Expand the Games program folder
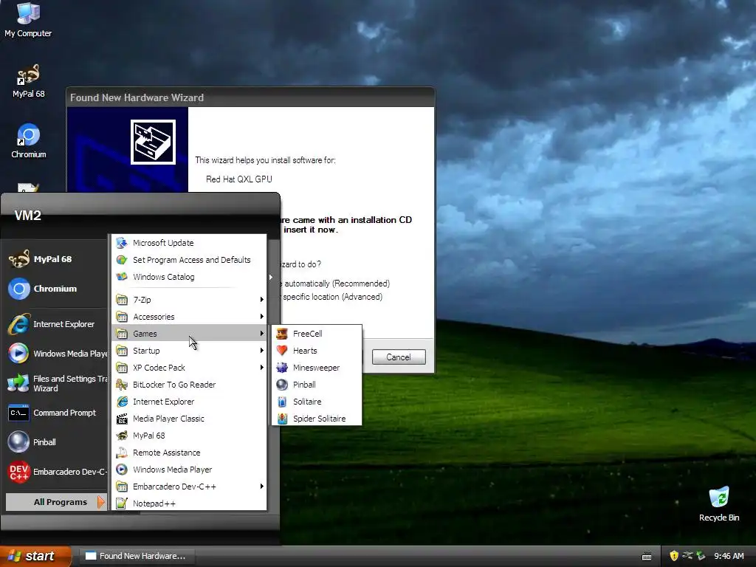The height and width of the screenshot is (567, 756). point(189,334)
